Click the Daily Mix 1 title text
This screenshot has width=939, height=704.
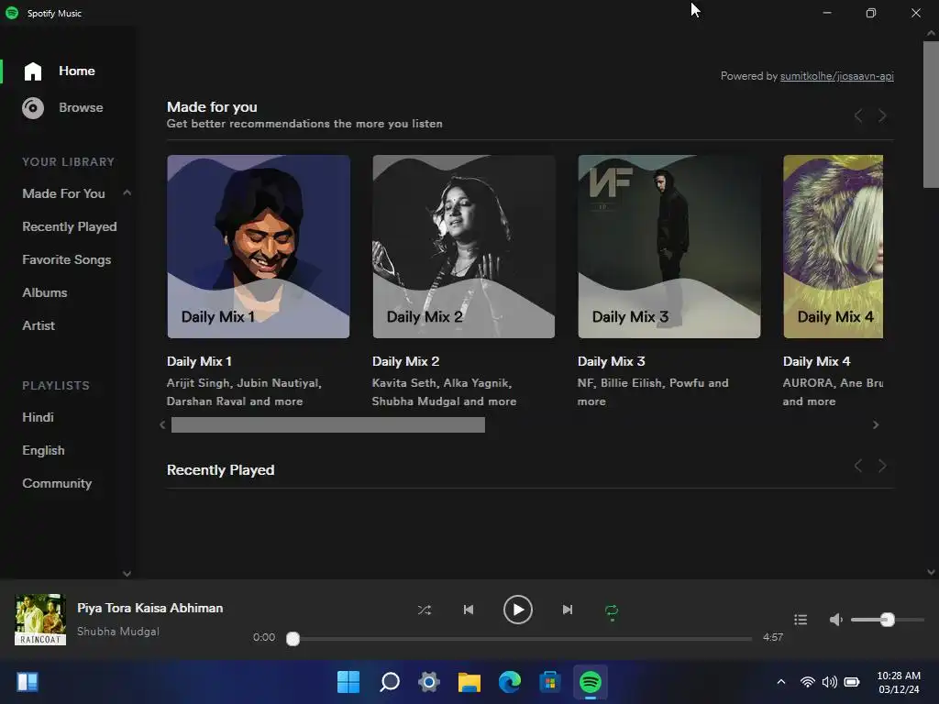click(x=199, y=361)
